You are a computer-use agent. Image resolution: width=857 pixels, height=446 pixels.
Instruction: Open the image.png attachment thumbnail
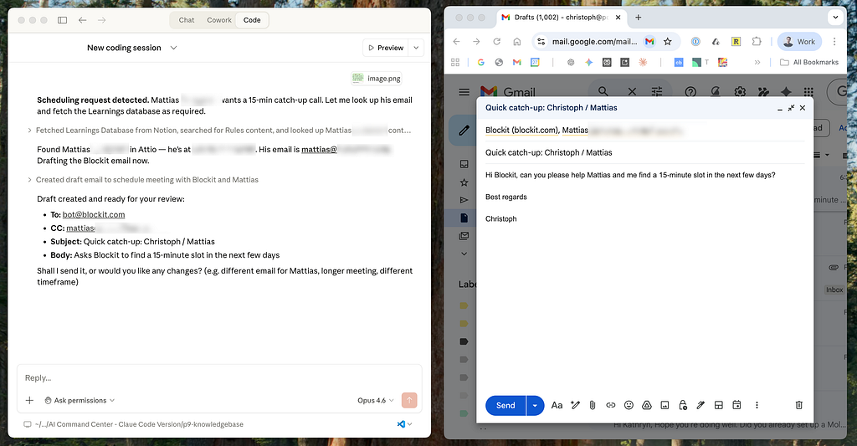(377, 79)
